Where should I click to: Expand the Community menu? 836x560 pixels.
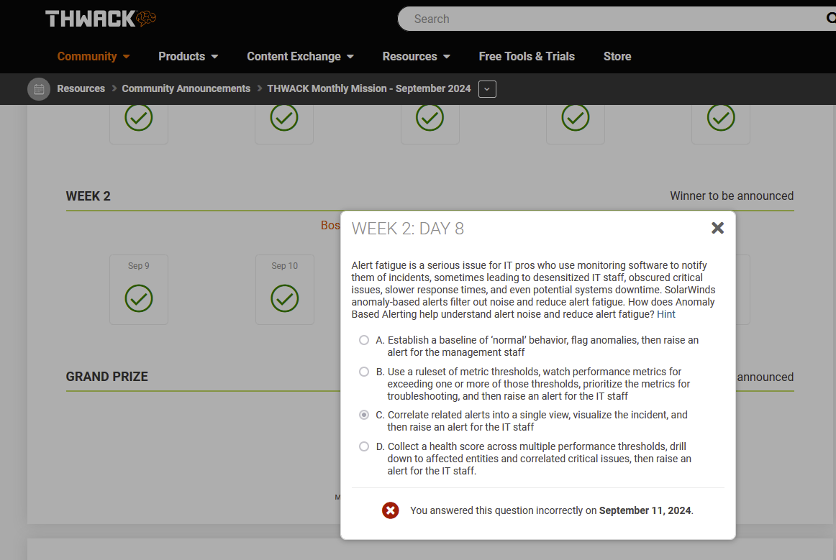tap(94, 57)
